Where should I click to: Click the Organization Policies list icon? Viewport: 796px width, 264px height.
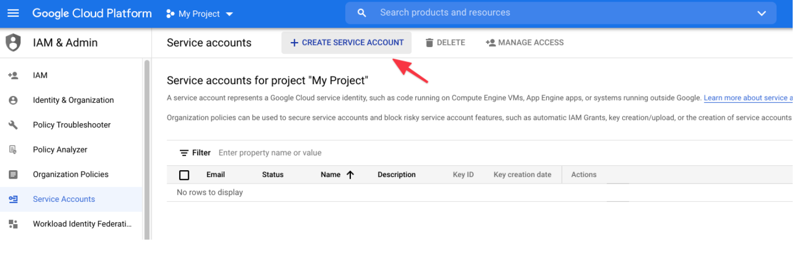13,174
